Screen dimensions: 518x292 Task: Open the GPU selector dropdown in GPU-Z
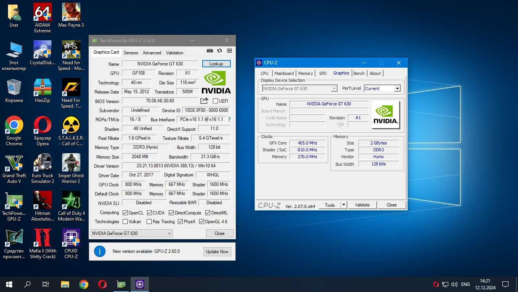(x=131, y=233)
